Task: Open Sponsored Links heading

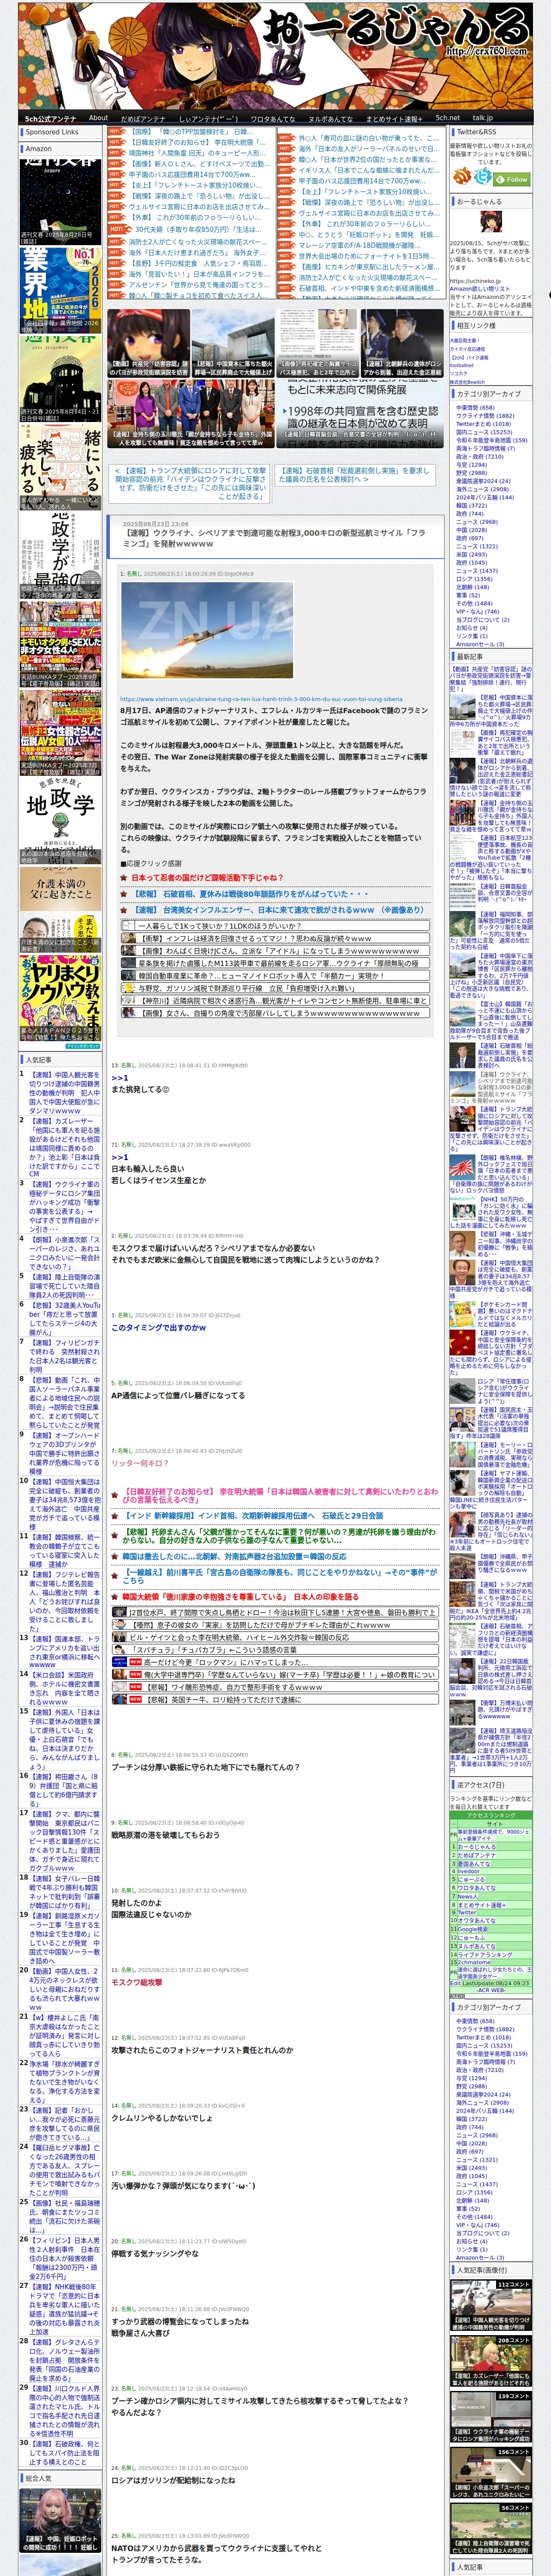Action: [x=51, y=132]
